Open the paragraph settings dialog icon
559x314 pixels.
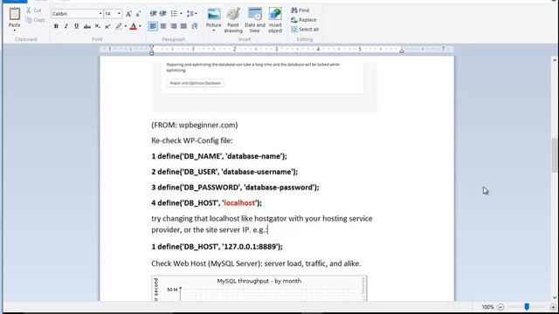(194, 26)
